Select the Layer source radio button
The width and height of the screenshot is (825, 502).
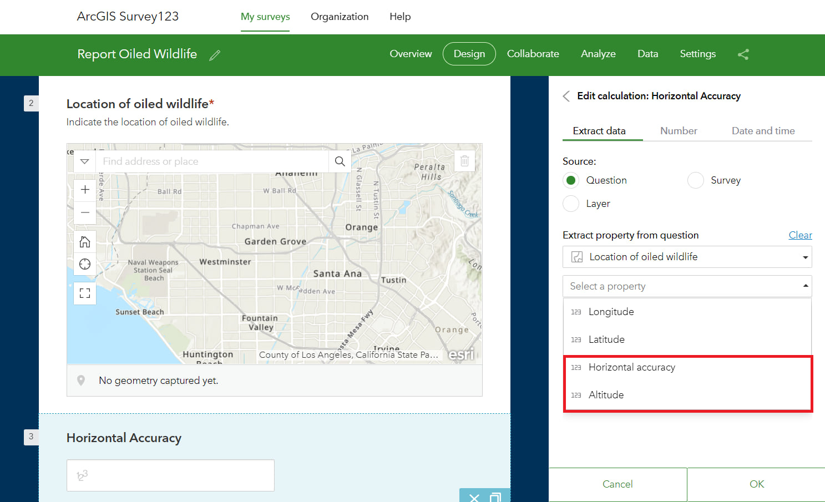click(x=571, y=204)
